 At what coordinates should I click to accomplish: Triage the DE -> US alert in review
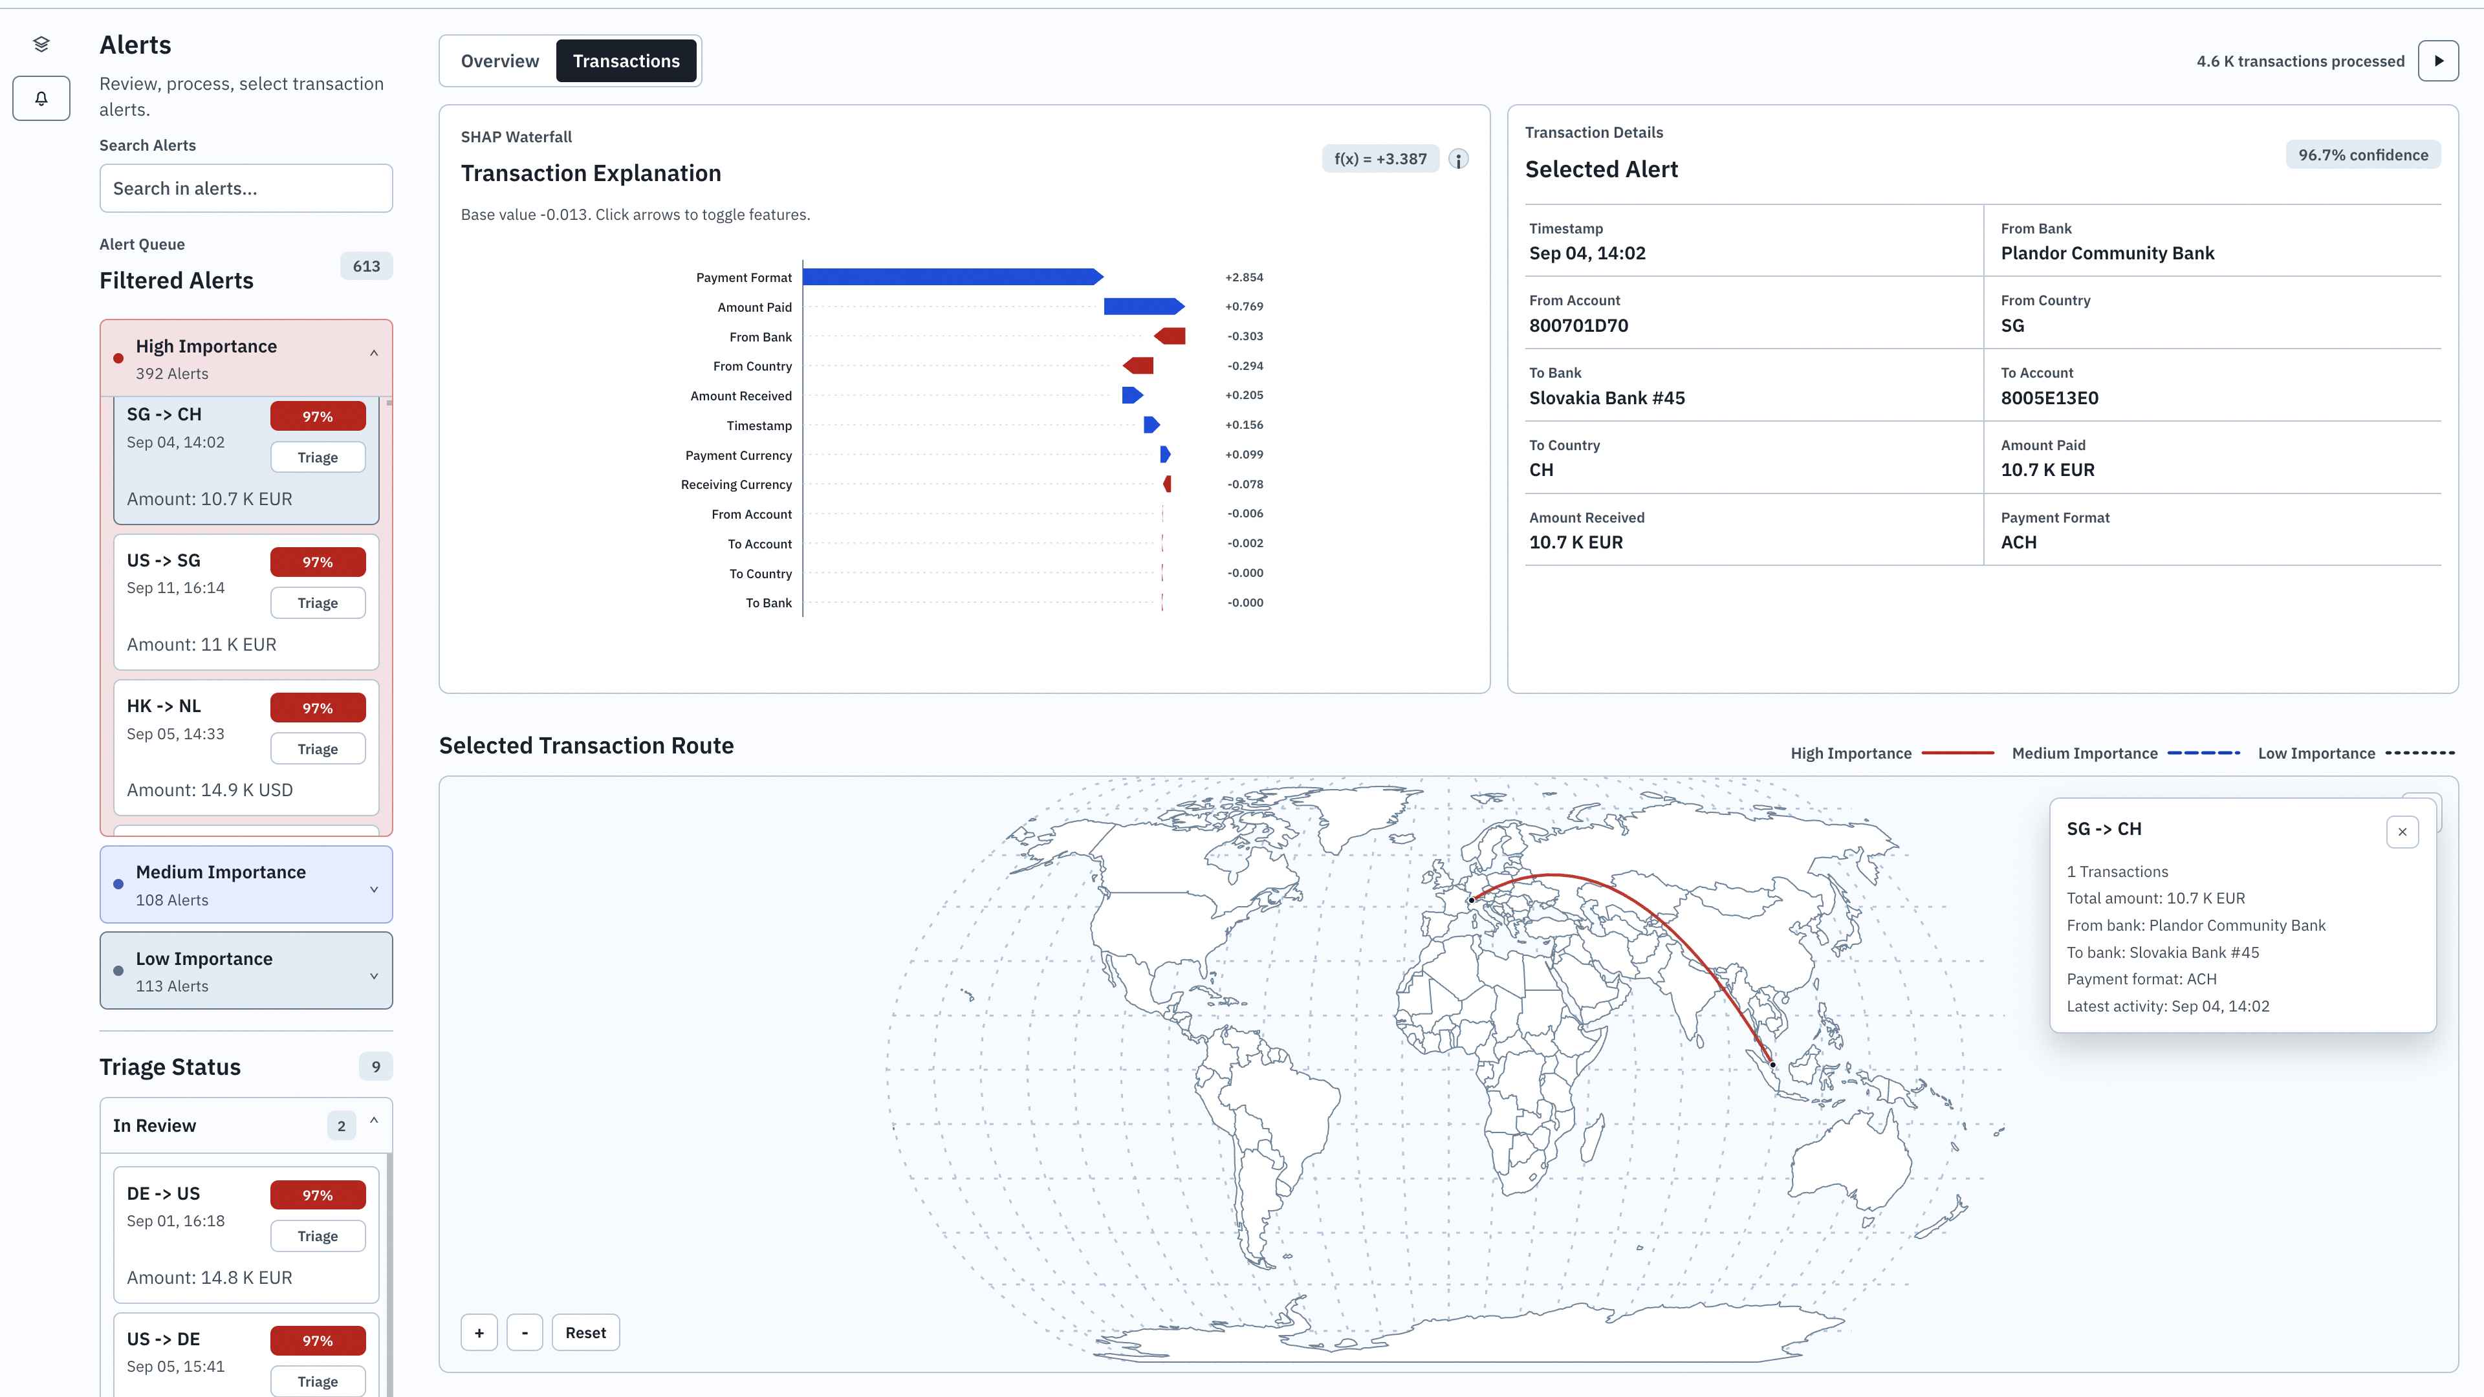pyautogui.click(x=317, y=1236)
